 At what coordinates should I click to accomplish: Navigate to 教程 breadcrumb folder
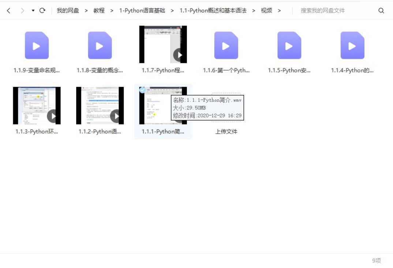click(99, 11)
